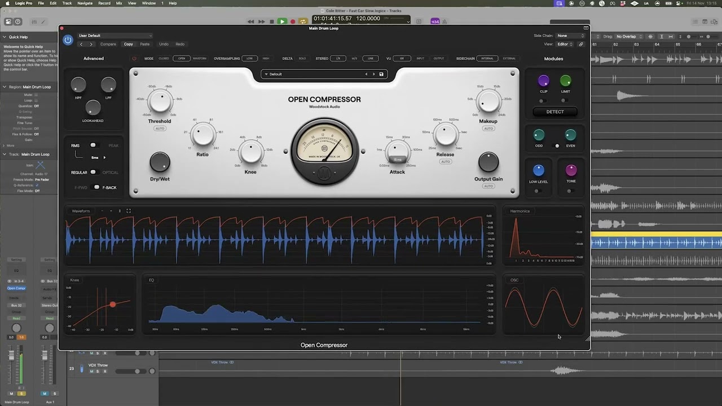The height and width of the screenshot is (406, 722).
Task: Toggle the ODD / EVEN link switch
Action: [x=556, y=145]
